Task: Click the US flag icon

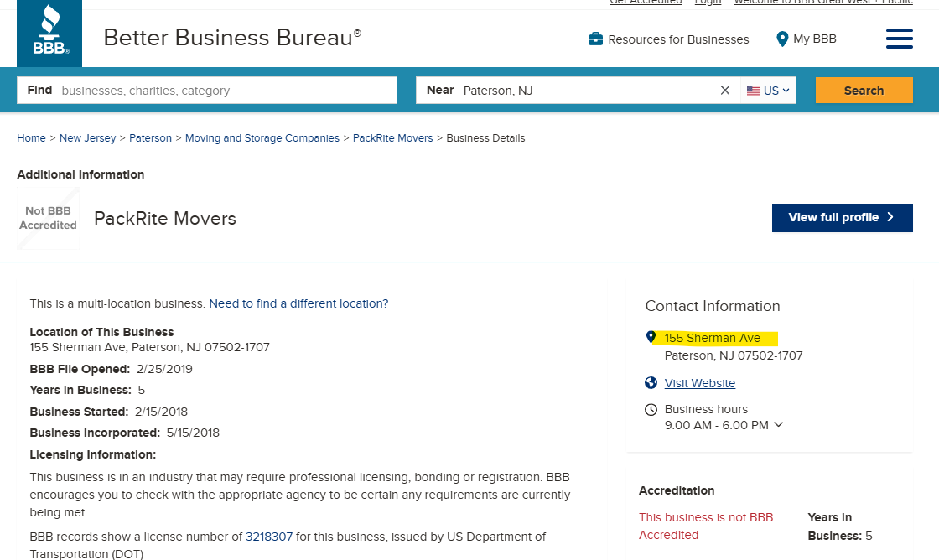Action: pos(754,91)
